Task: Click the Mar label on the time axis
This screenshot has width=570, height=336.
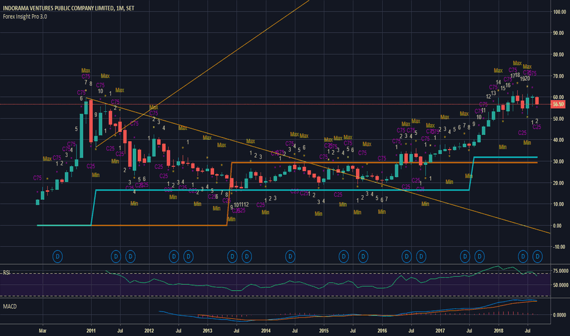Action: [43, 331]
